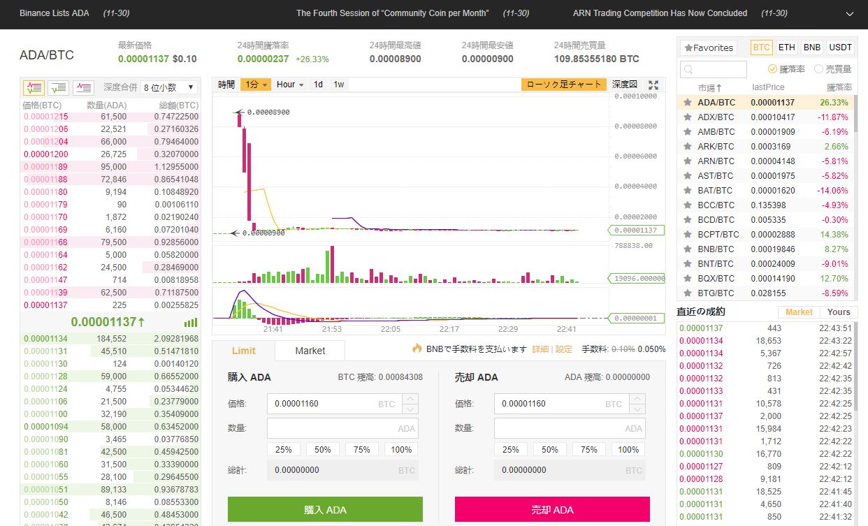Decrease sell price with the down arrow
Viewport: 868px width, 526px height.
[x=638, y=409]
